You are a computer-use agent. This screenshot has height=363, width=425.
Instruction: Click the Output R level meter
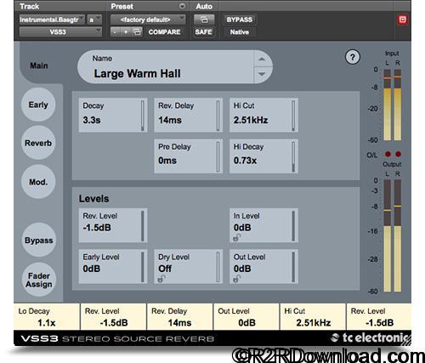point(398,235)
